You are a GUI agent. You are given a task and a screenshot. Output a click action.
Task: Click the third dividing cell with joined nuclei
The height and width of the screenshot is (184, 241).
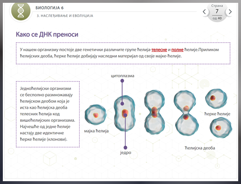tap(154, 112)
